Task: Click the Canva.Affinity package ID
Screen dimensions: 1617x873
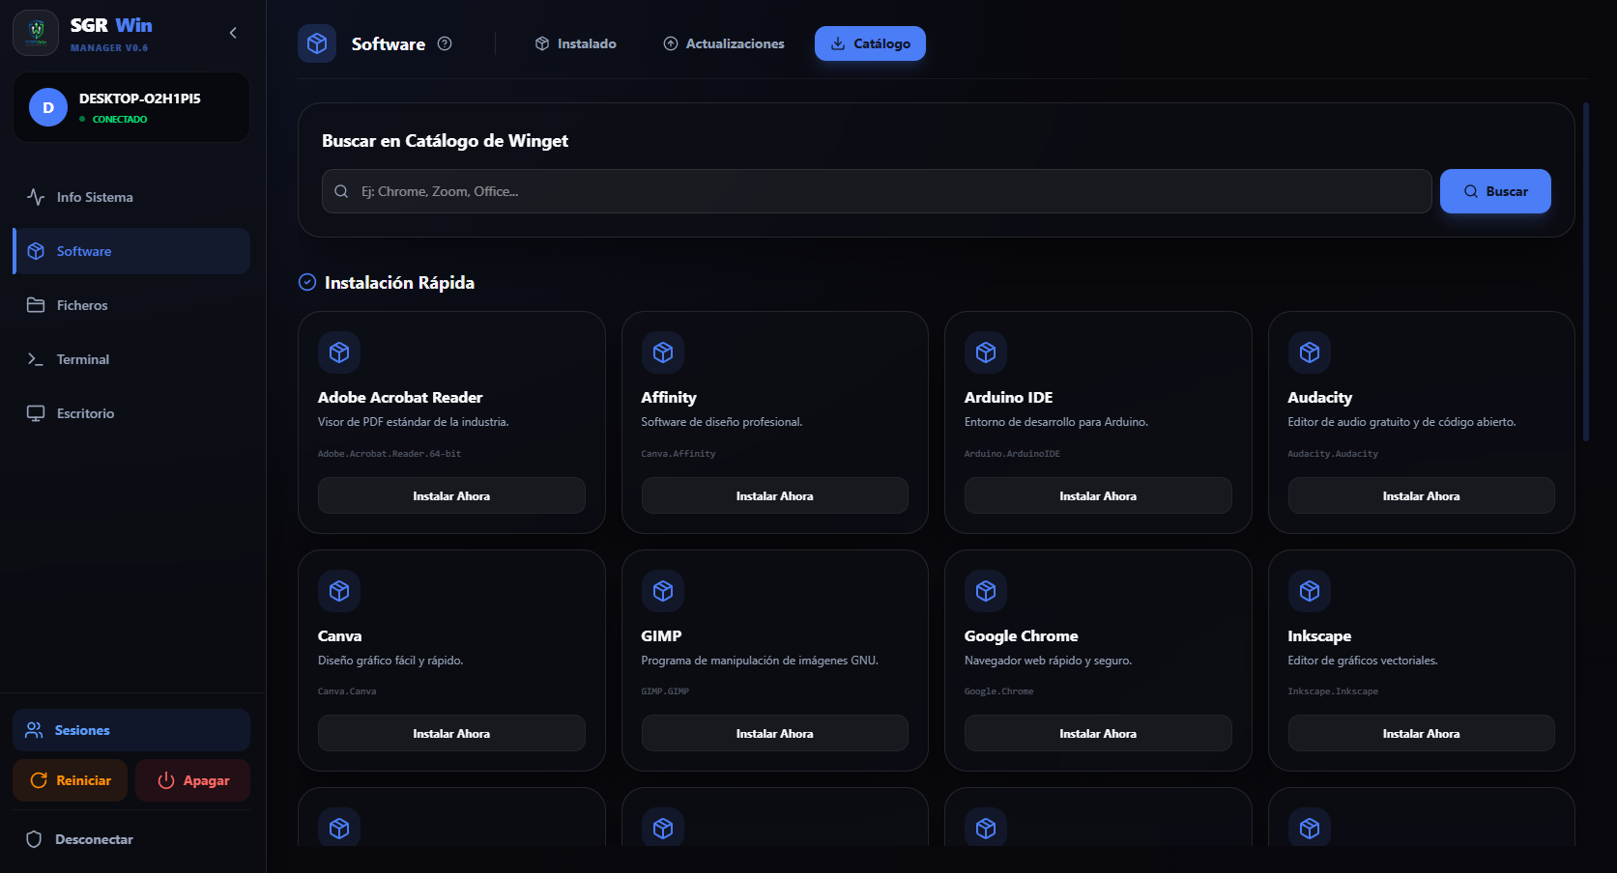Action: [679, 454]
